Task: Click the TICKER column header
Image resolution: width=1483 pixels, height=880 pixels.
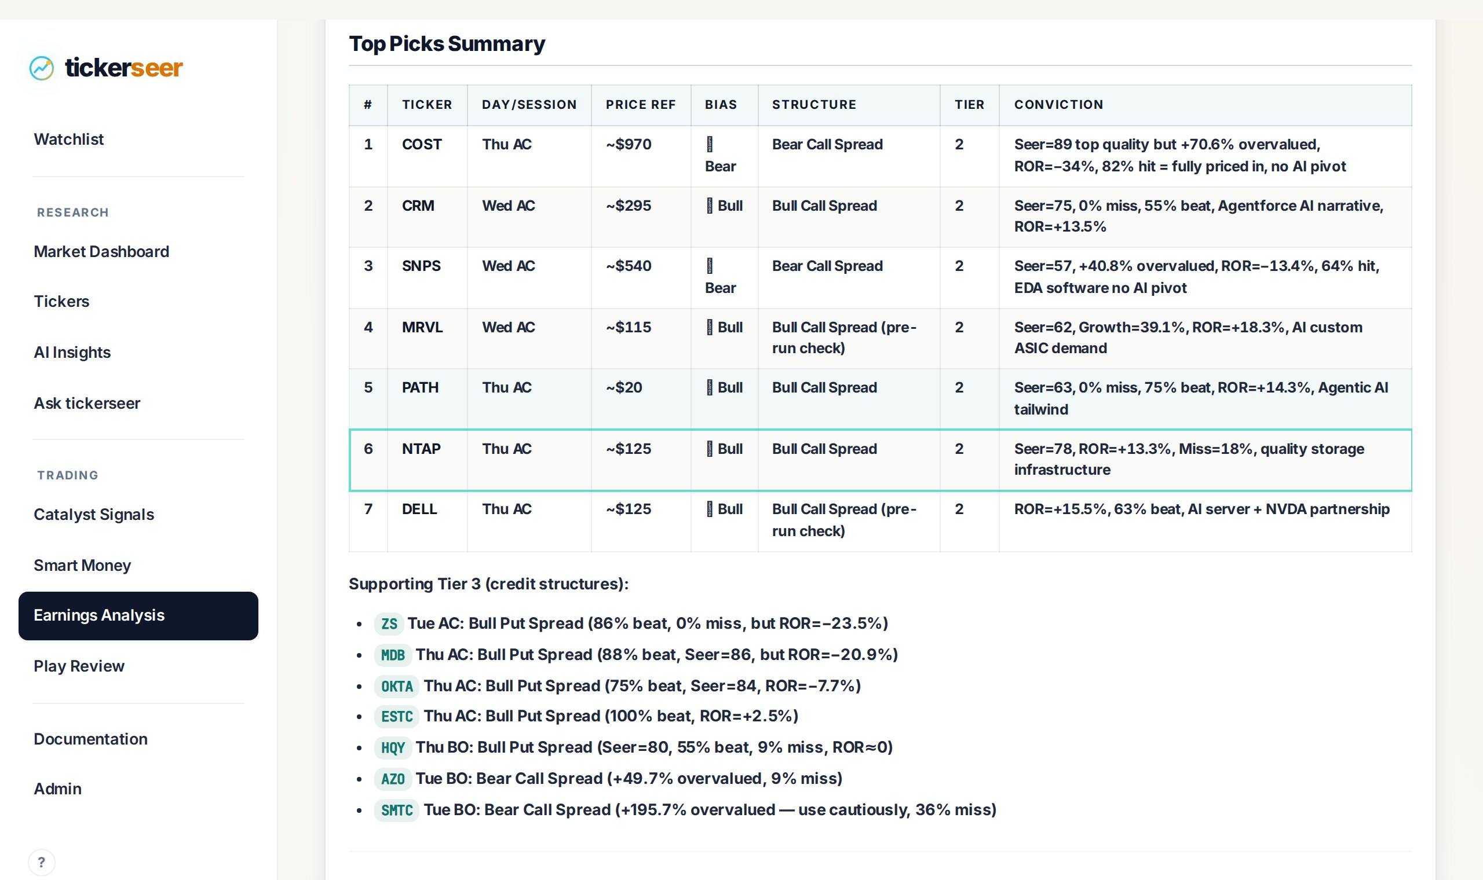Action: tap(427, 104)
